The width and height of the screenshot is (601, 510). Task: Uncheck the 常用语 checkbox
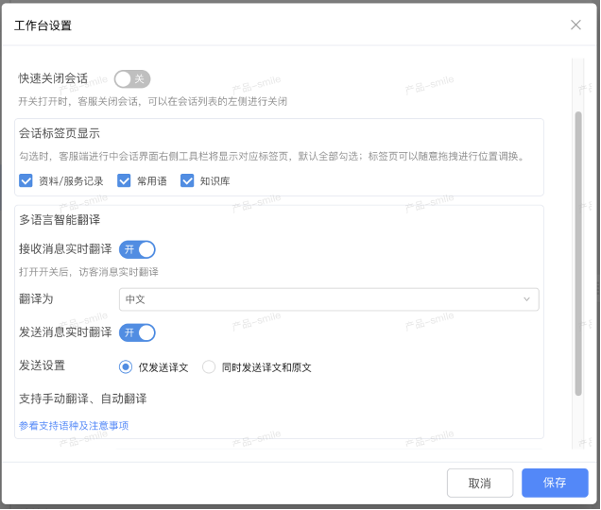point(124,180)
